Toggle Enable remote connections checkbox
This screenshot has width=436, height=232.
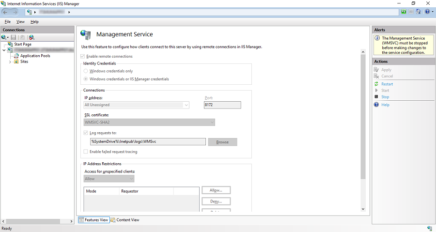[x=82, y=56]
